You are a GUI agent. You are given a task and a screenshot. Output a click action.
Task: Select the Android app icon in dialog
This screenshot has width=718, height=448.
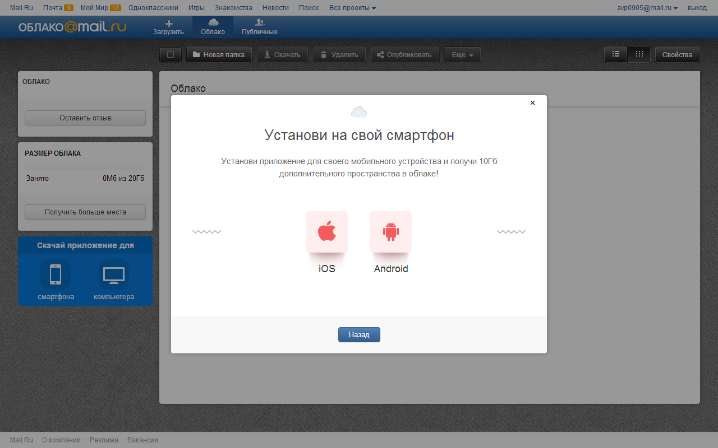(391, 231)
